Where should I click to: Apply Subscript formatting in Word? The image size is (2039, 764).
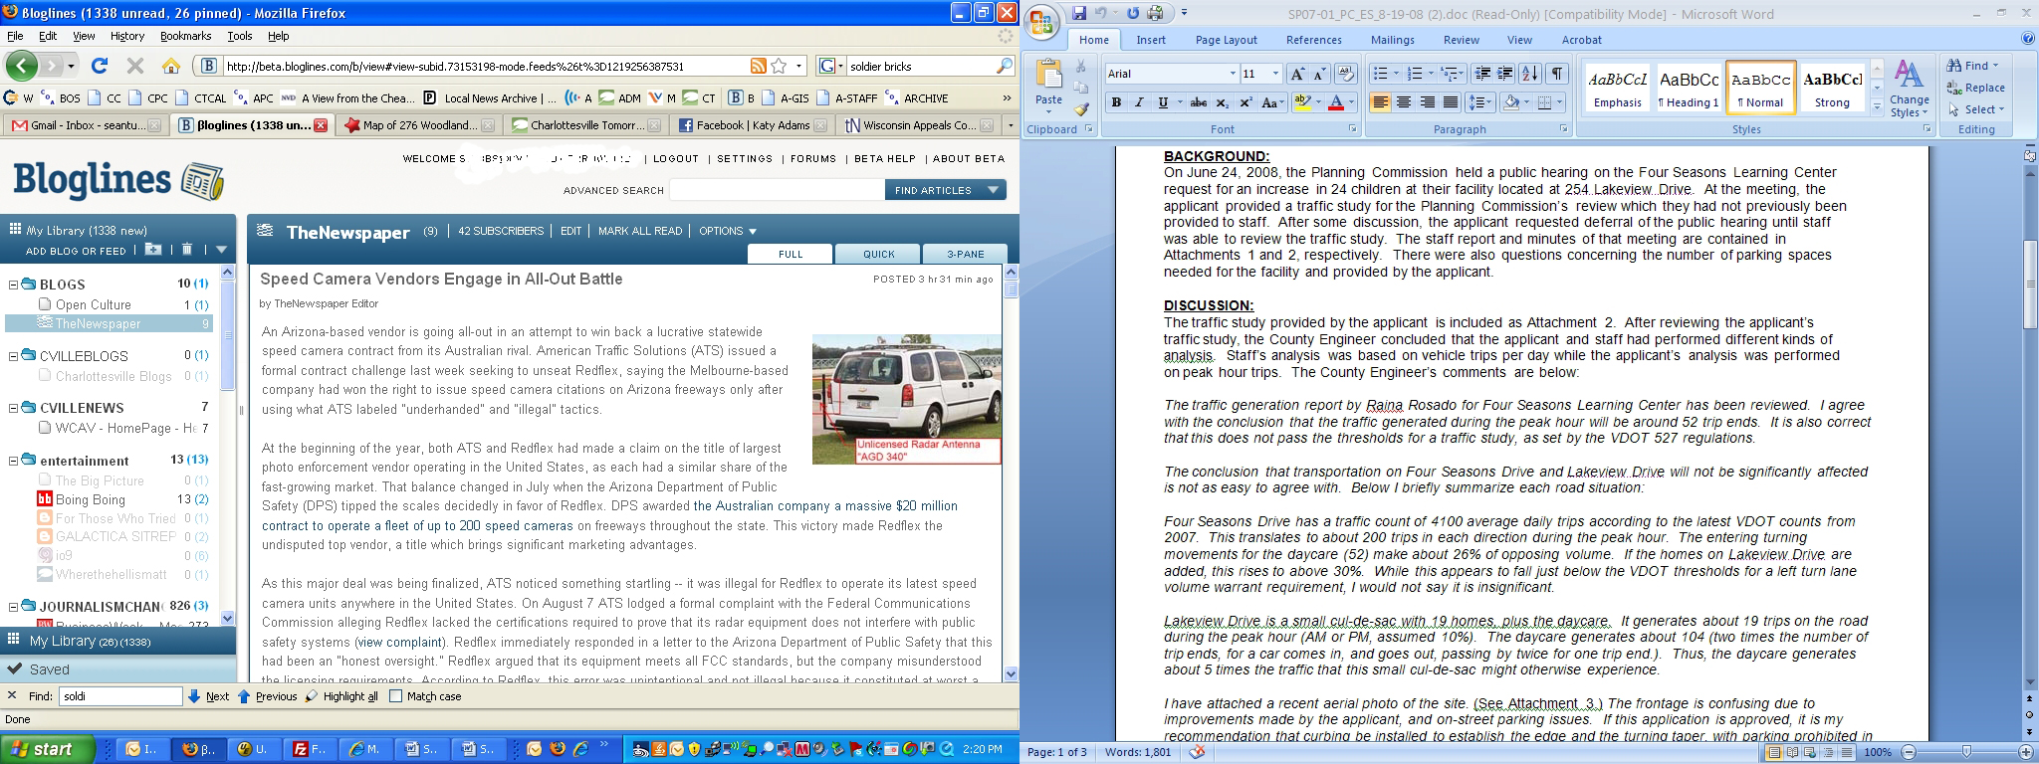pyautogui.click(x=1222, y=102)
